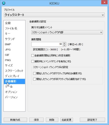
Task: Select ファイル名 in the category list
Action: [x=14, y=28]
